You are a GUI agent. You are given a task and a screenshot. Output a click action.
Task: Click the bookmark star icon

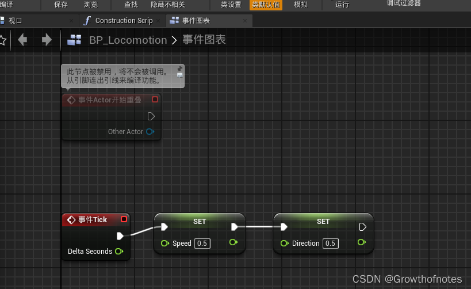(2, 40)
